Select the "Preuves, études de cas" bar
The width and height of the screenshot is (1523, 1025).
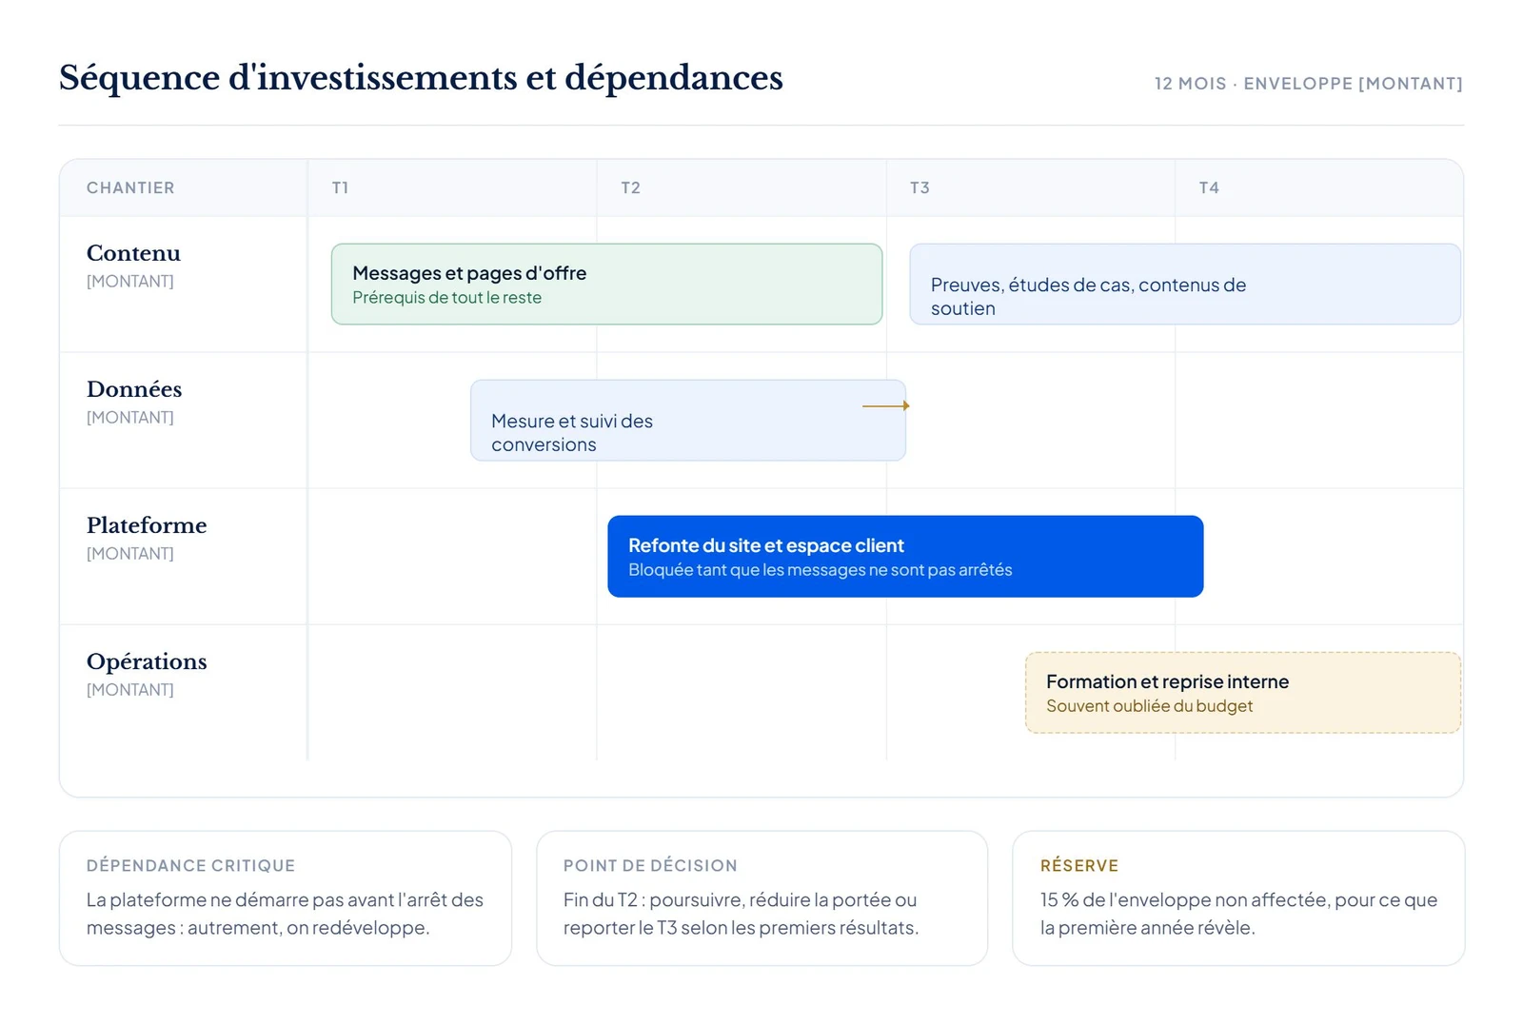pyautogui.click(x=1185, y=285)
